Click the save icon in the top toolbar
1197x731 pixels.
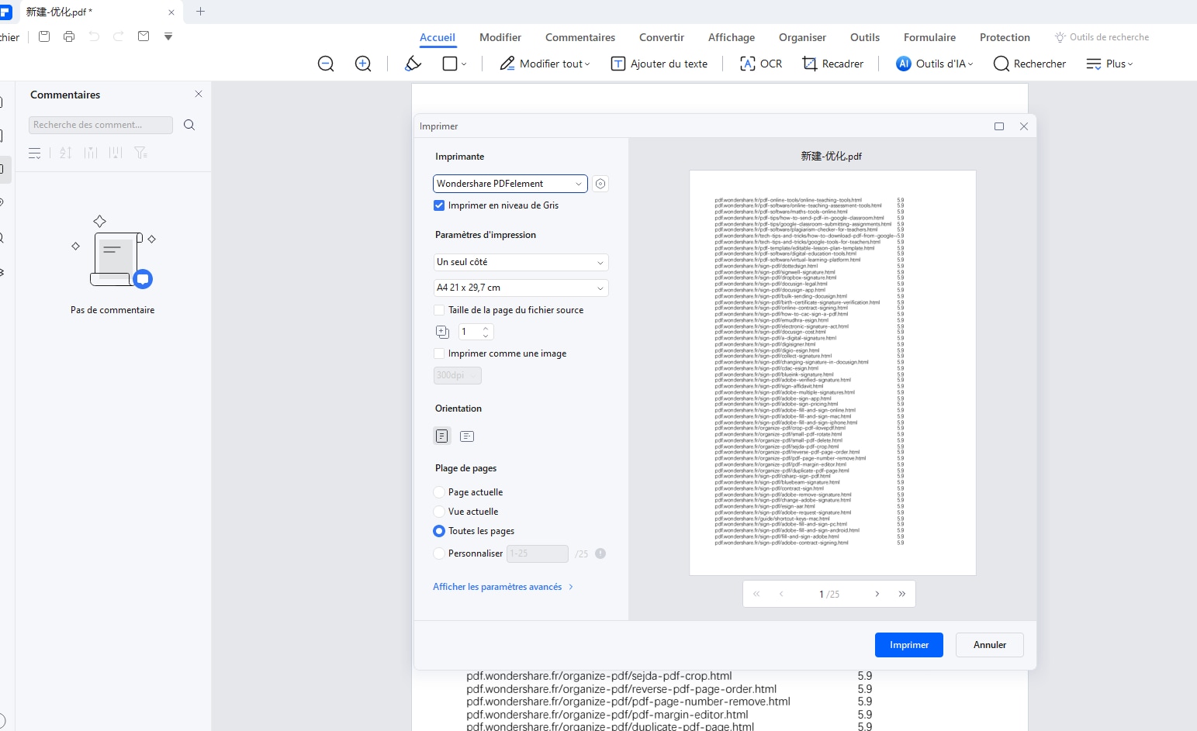[x=44, y=36]
